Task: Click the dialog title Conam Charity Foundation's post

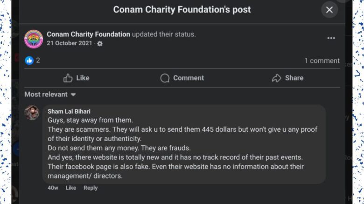Action: tap(182, 10)
